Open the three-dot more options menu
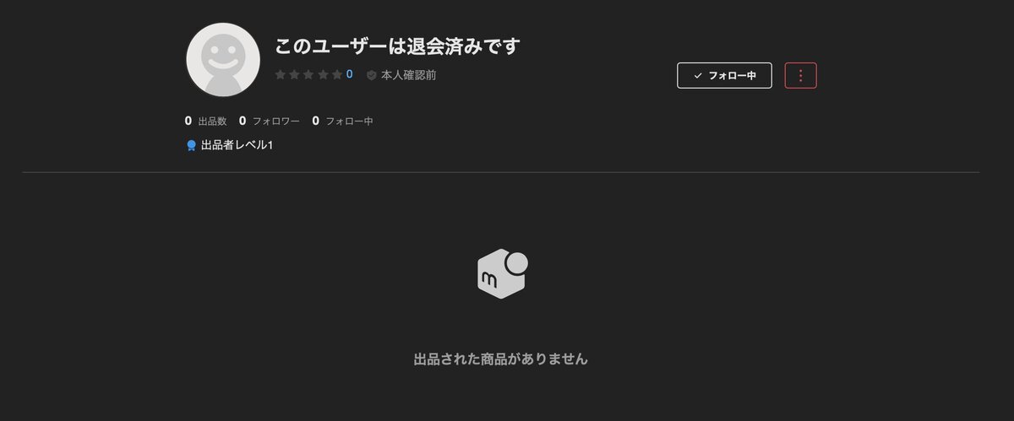Viewport: 1014px width, 421px height. [801, 75]
